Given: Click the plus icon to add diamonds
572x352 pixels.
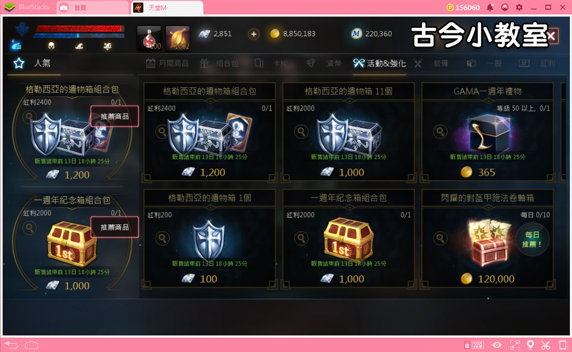Looking at the screenshot, I should (x=254, y=34).
